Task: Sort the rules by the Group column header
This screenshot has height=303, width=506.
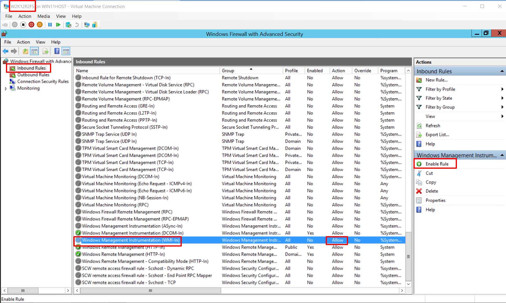Action: pos(251,70)
